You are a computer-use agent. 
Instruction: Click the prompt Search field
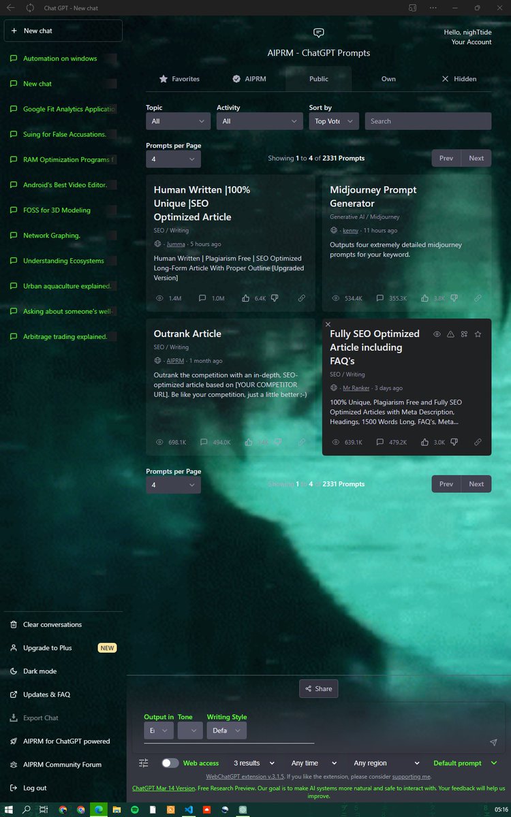click(428, 121)
